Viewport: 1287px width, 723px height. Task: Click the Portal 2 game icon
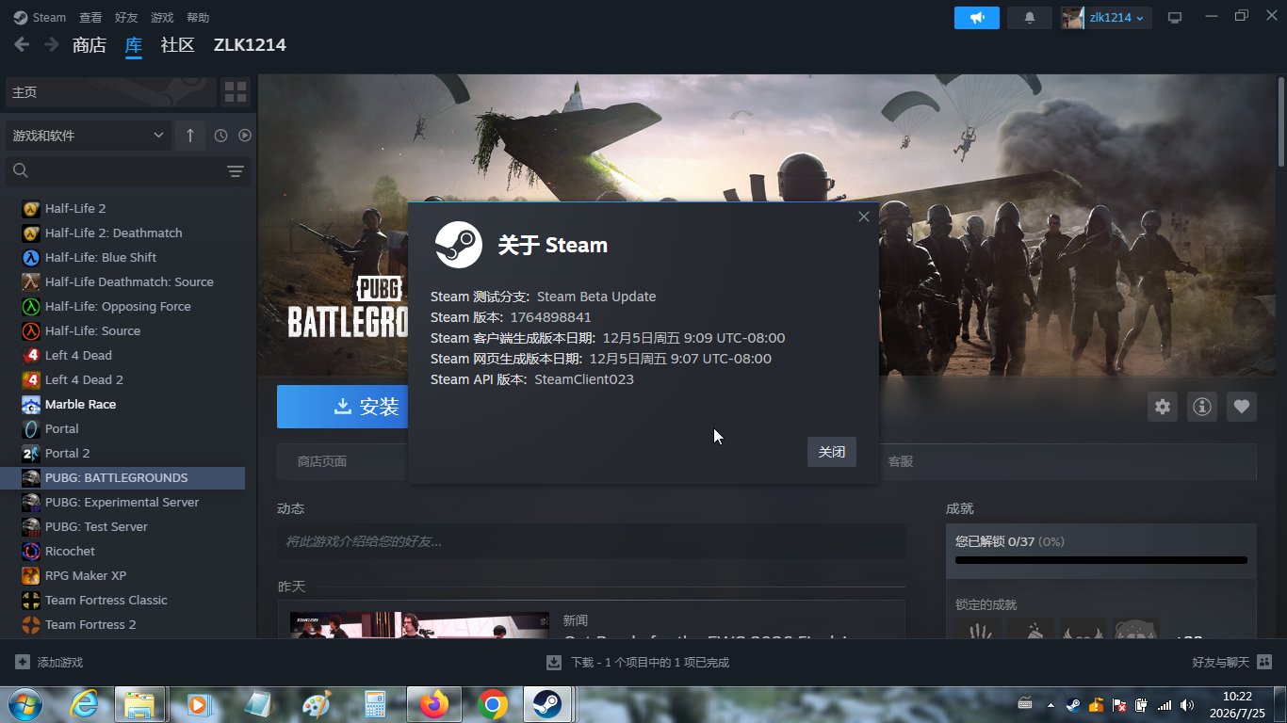(31, 453)
